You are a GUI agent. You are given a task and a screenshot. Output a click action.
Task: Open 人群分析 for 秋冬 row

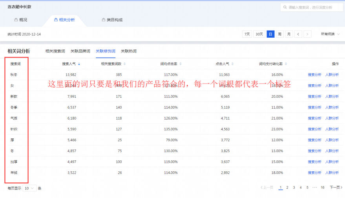332,75
